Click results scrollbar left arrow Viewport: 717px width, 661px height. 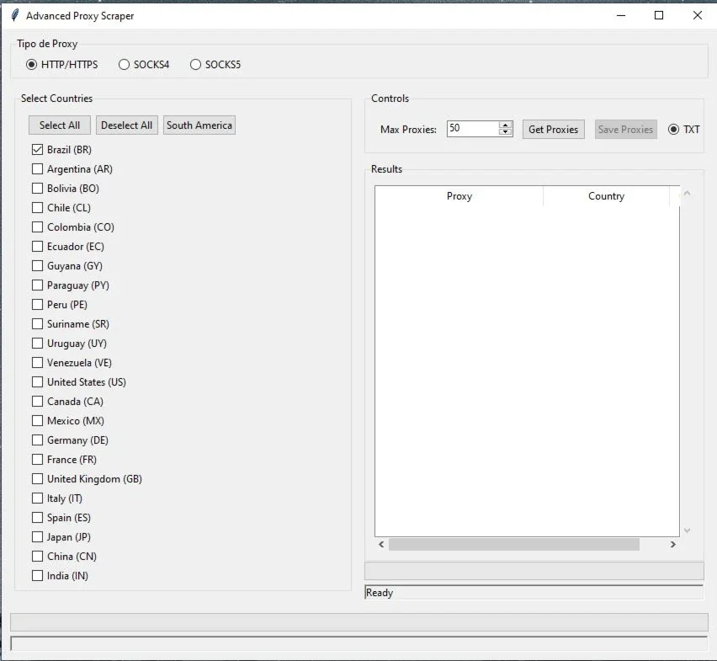[x=381, y=544]
